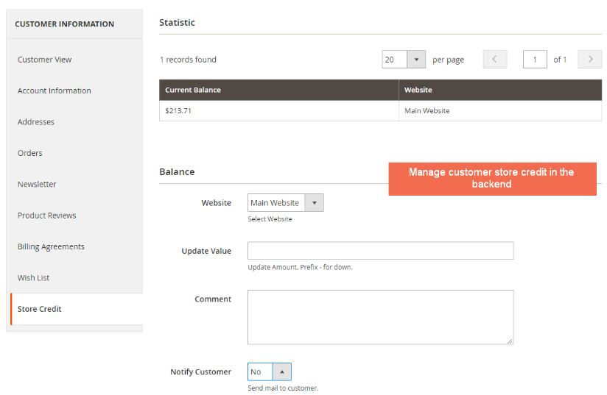Go to previous page arrow in pagination
Viewport: 607px width, 395px height.
click(x=494, y=60)
